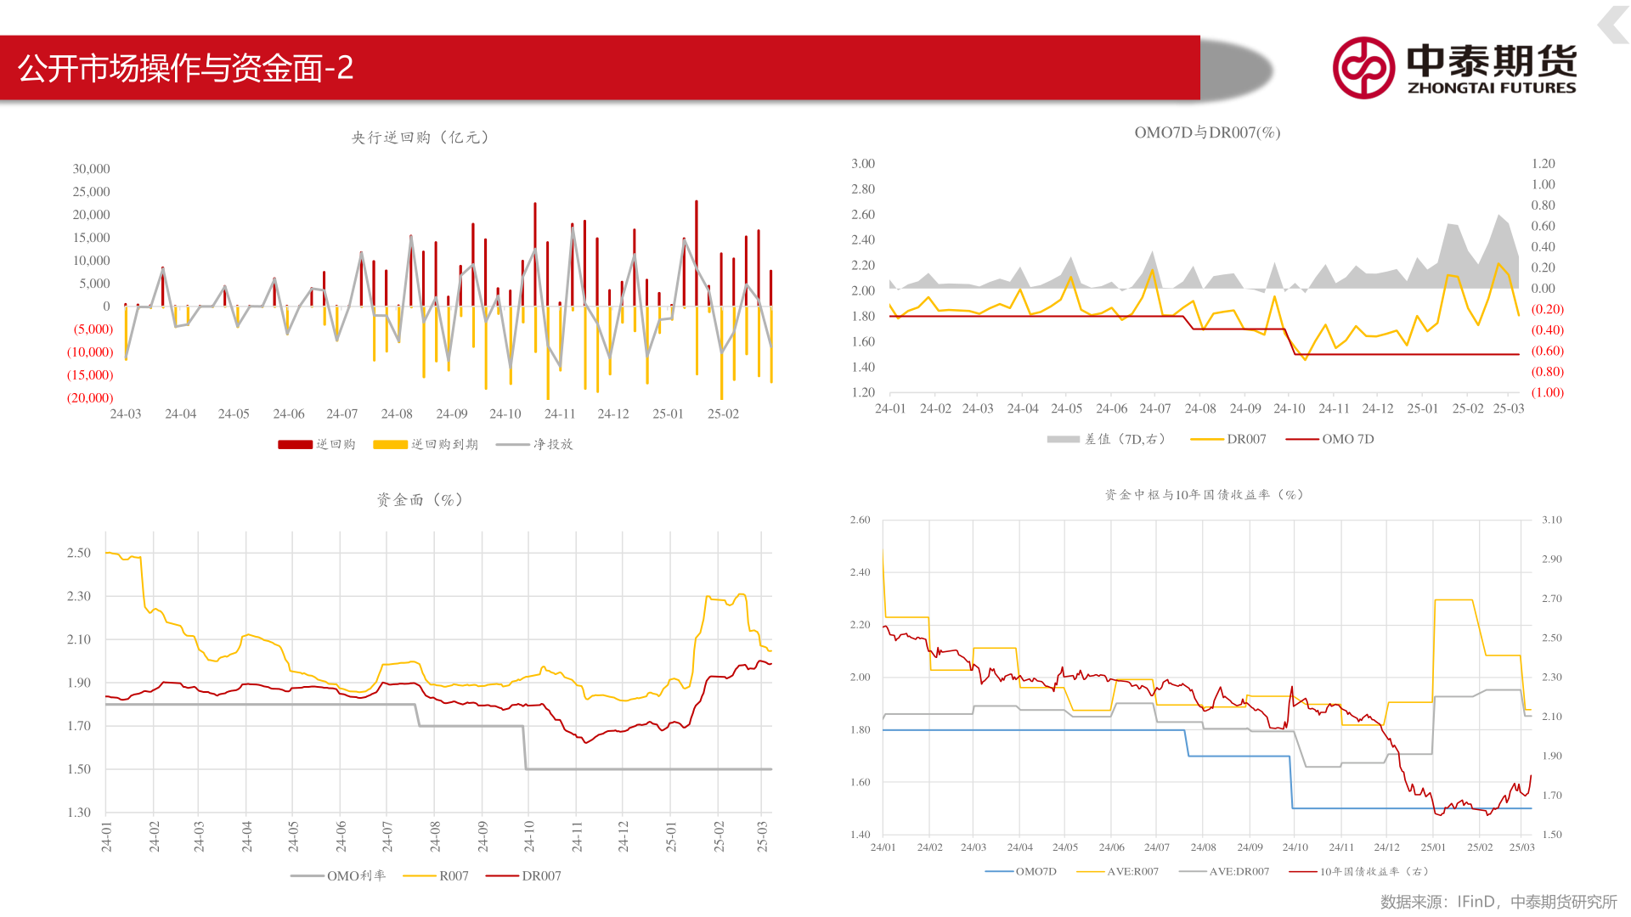Viewport: 1631px width, 917px height.
Task: Click the red 逆回购 legend swatch
Action: pos(295,444)
